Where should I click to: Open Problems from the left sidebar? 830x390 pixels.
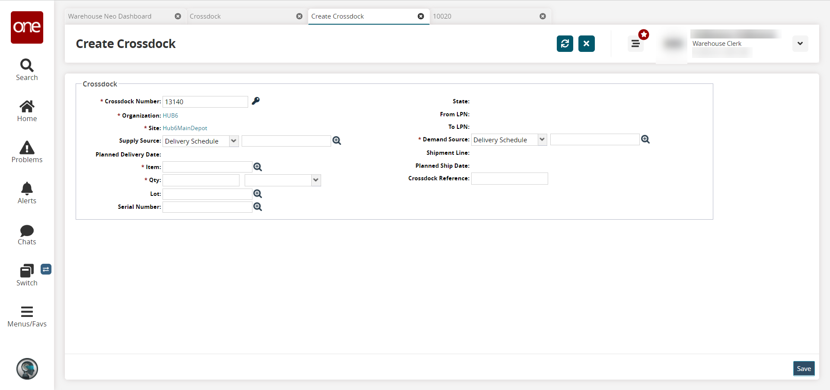coord(27,152)
